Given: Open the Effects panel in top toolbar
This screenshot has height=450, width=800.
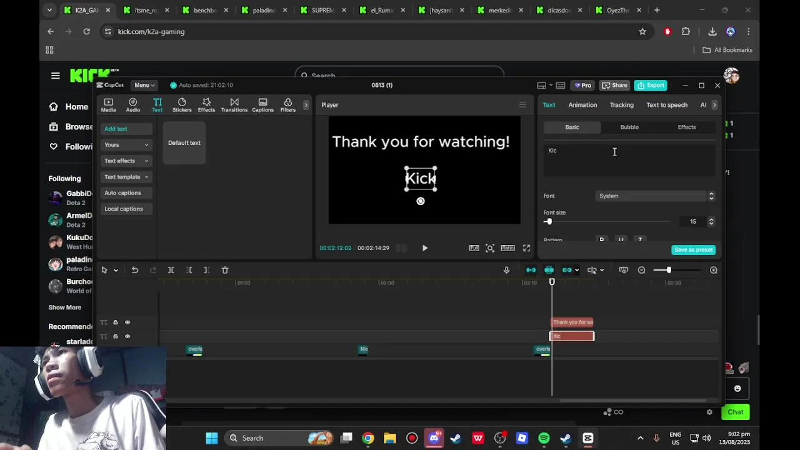Looking at the screenshot, I should [206, 105].
